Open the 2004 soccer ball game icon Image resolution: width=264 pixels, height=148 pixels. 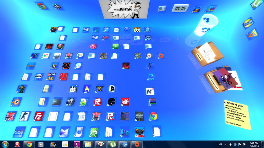[137, 30]
